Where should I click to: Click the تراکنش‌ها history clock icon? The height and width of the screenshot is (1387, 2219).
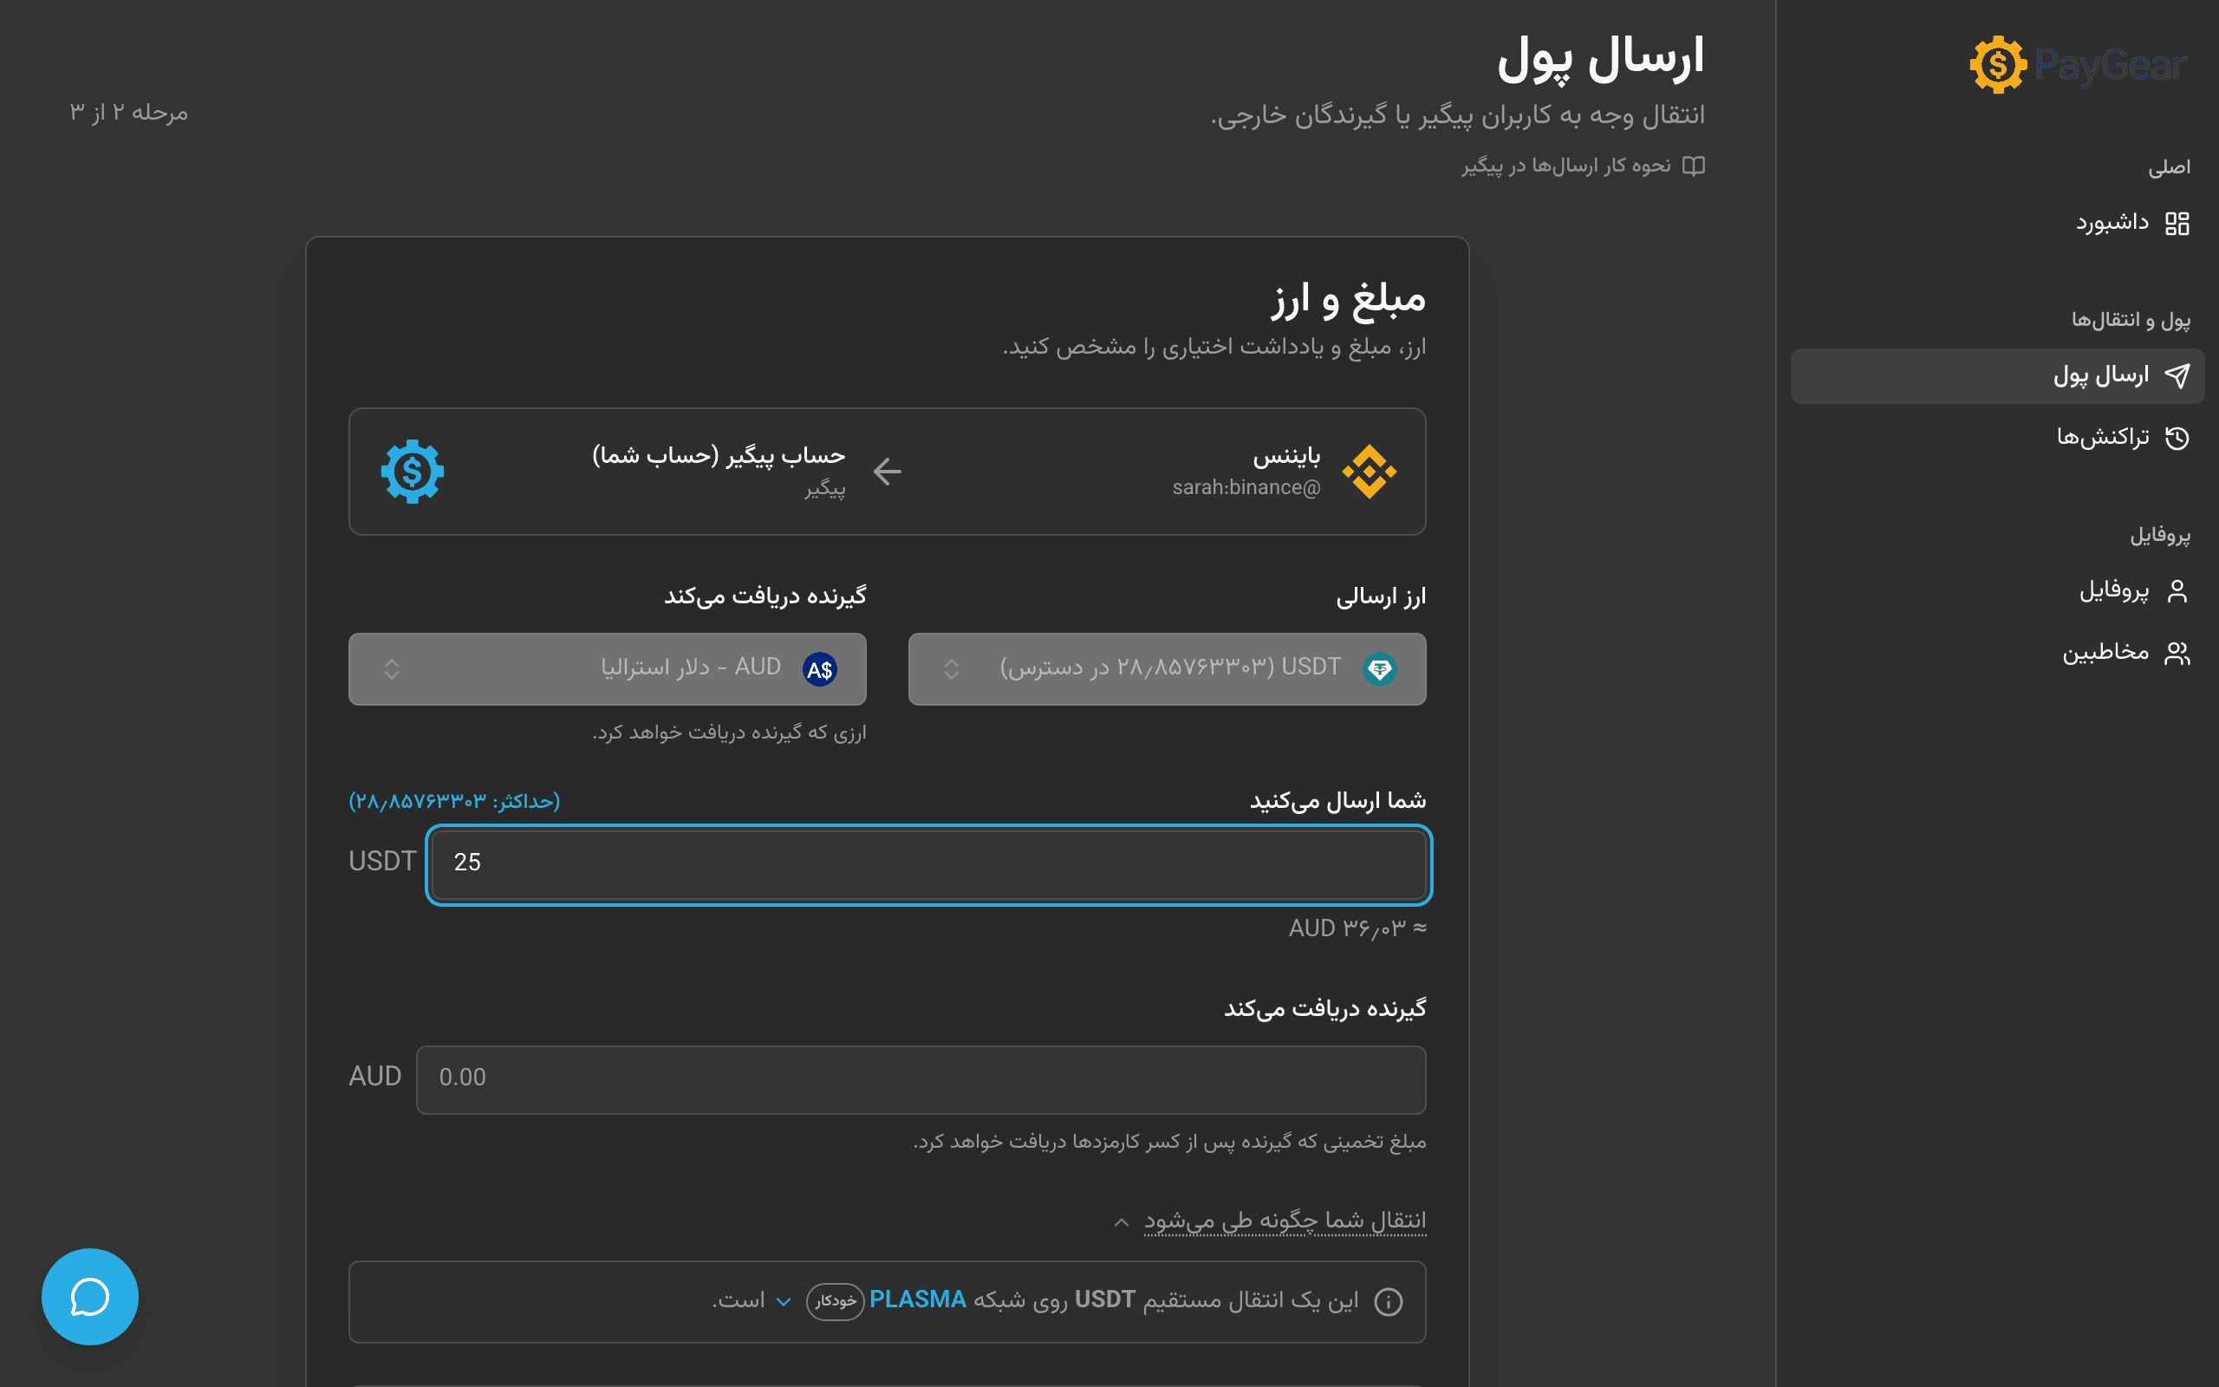click(2177, 439)
